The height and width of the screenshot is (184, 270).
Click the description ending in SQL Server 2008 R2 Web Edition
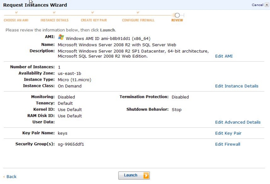(133, 54)
